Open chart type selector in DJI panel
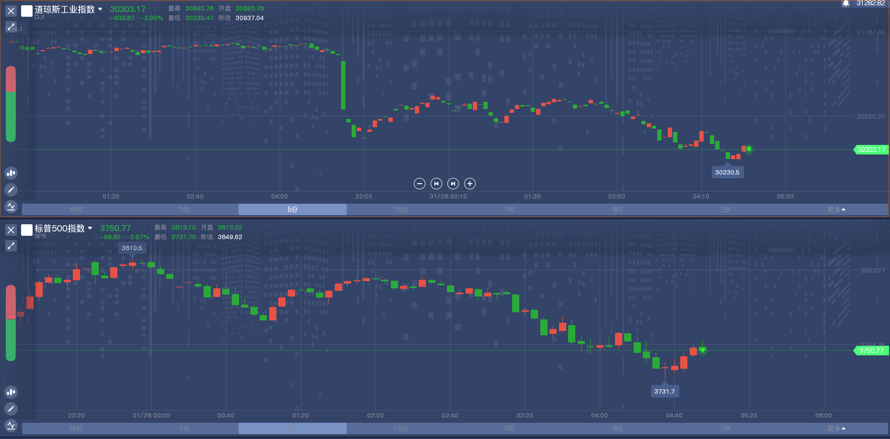 [x=11, y=173]
